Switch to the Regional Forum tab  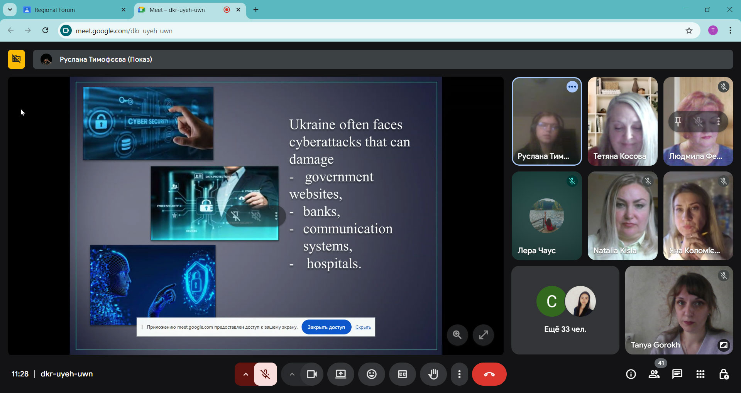pyautogui.click(x=73, y=10)
